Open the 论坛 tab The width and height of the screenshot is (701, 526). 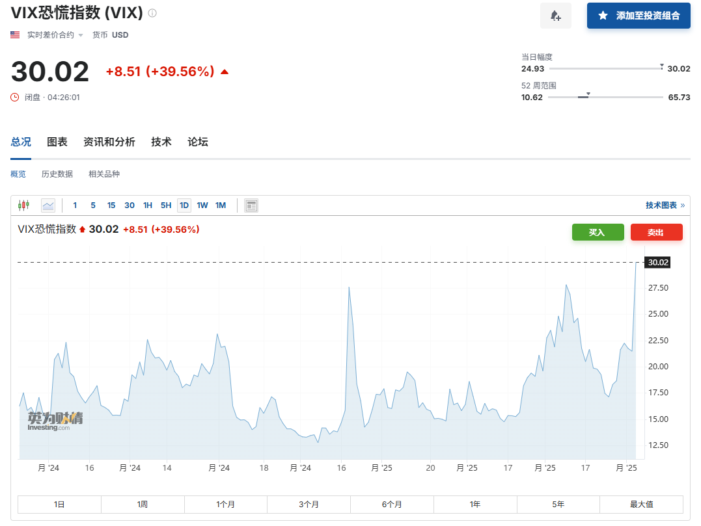coord(198,142)
